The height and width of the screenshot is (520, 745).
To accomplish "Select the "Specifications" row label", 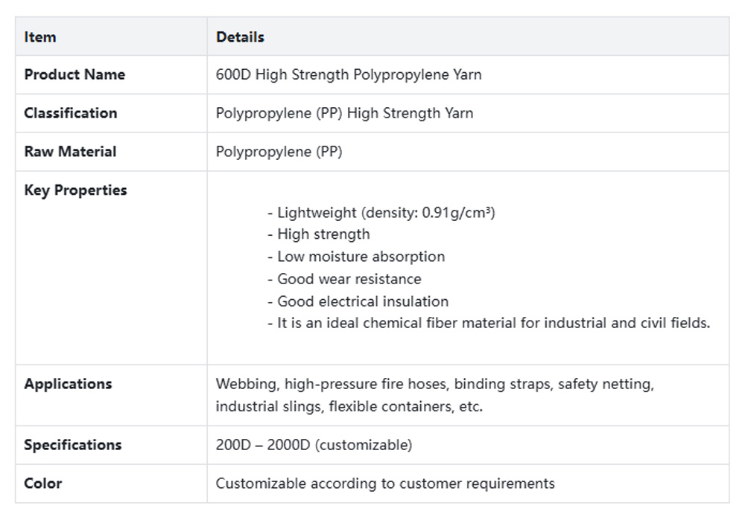I will [x=72, y=445].
